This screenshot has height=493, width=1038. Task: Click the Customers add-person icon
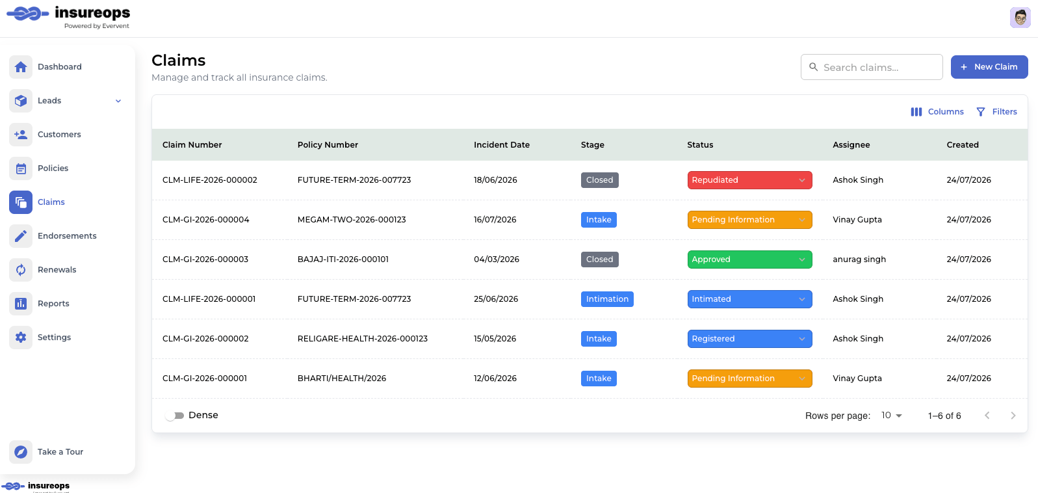coord(21,135)
